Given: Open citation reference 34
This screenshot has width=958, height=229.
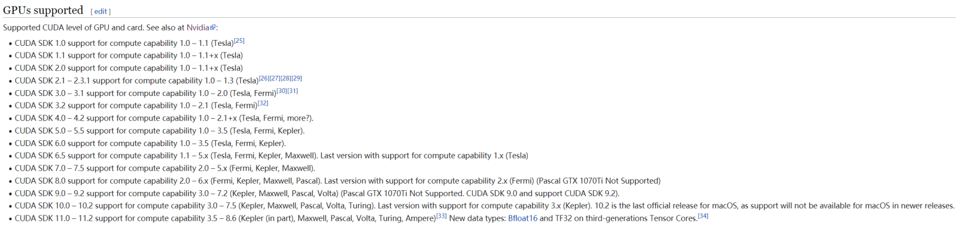Looking at the screenshot, I should coord(703,216).
